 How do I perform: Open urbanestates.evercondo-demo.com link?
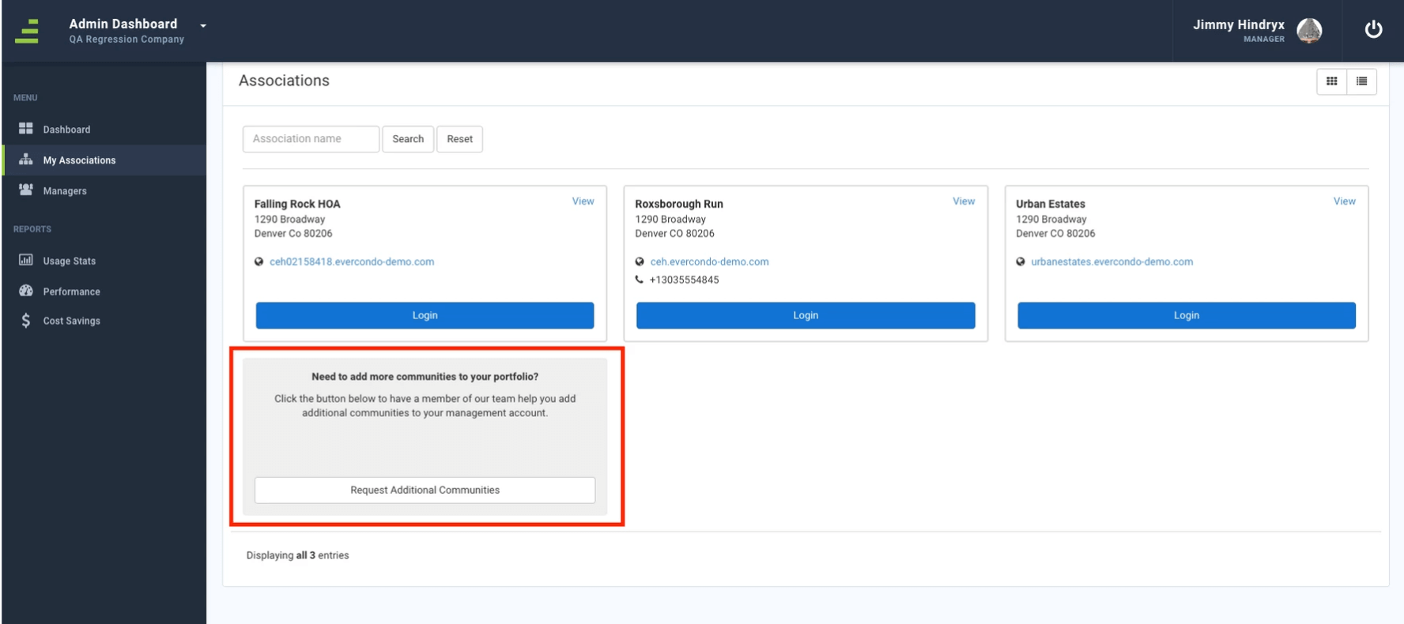coord(1111,261)
